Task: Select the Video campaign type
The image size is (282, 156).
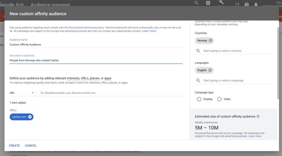Action: 219,99
